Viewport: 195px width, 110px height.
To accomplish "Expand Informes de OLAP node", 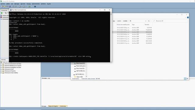I will click(x=1, y=69).
